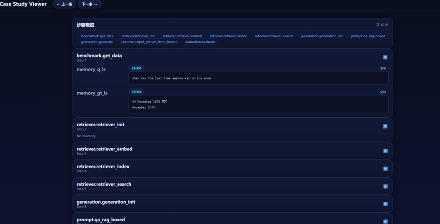Expand the retriever.retriever_index step
The height and width of the screenshot is (224, 440).
(385, 169)
